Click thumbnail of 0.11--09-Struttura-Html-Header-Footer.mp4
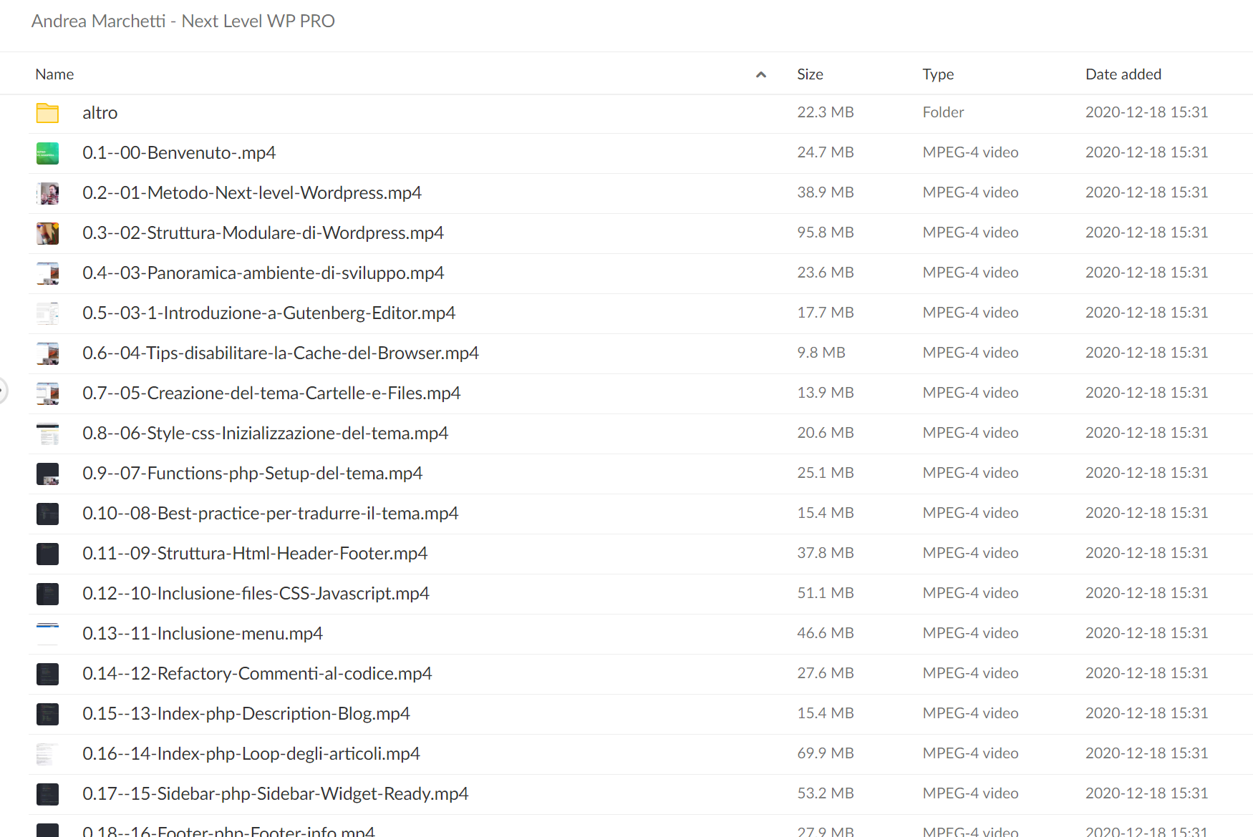This screenshot has height=837, width=1253. [x=47, y=554]
